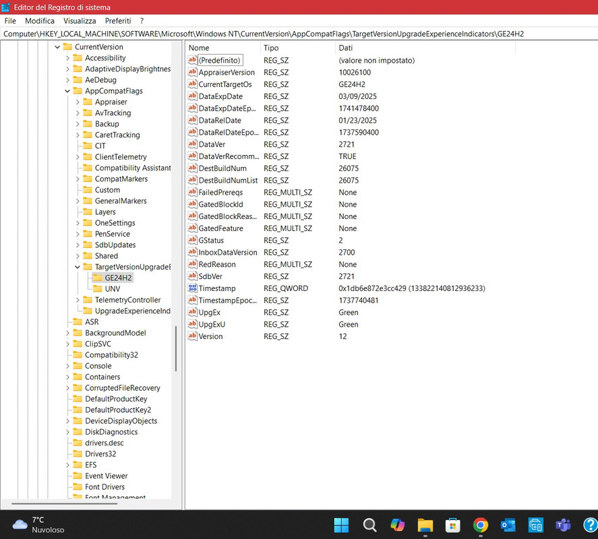Click the Timestamp QWORD binary icon
The image size is (598, 539).
coord(193,288)
